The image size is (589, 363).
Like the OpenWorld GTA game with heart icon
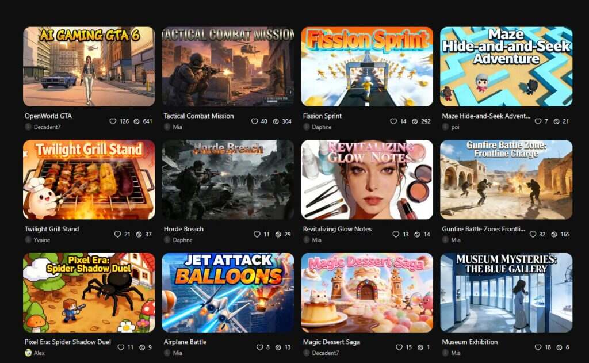click(113, 121)
